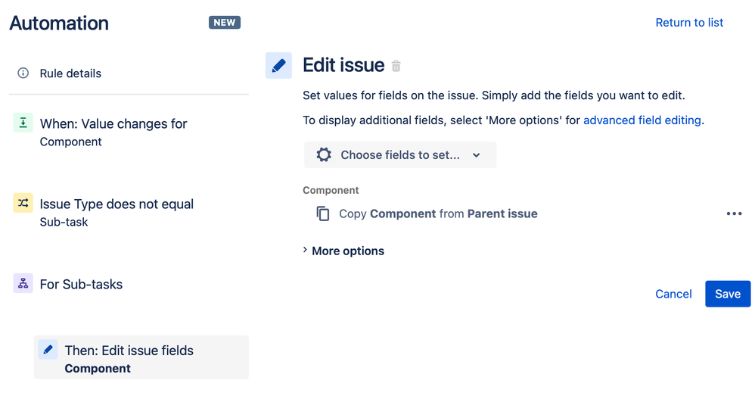Expand the More options section
This screenshot has width=755, height=399.
(x=343, y=251)
